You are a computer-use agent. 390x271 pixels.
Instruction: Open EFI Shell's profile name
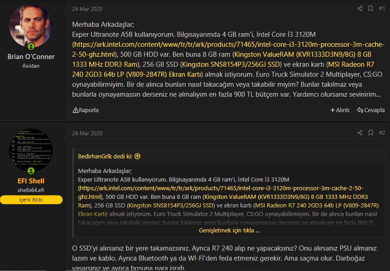click(x=31, y=181)
